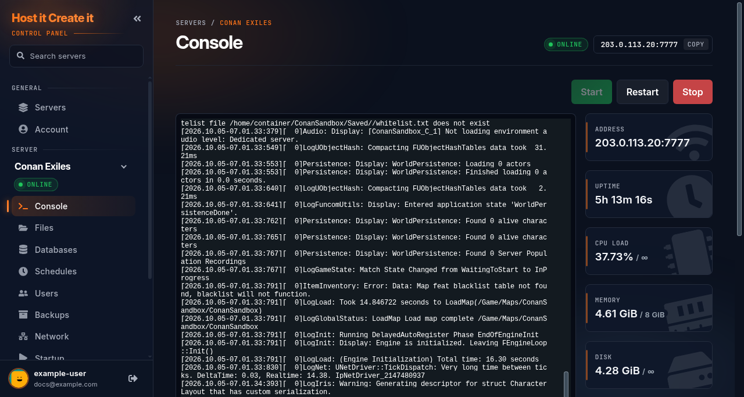Click the Network topology icon
Screen dimensions: 744x397
tap(23, 337)
